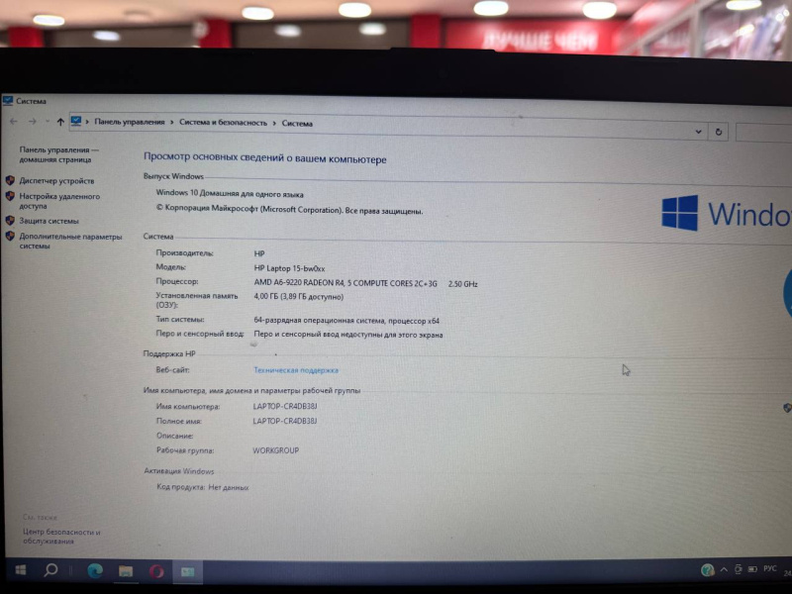Launch Microsoft Edge from taskbar

tap(95, 571)
